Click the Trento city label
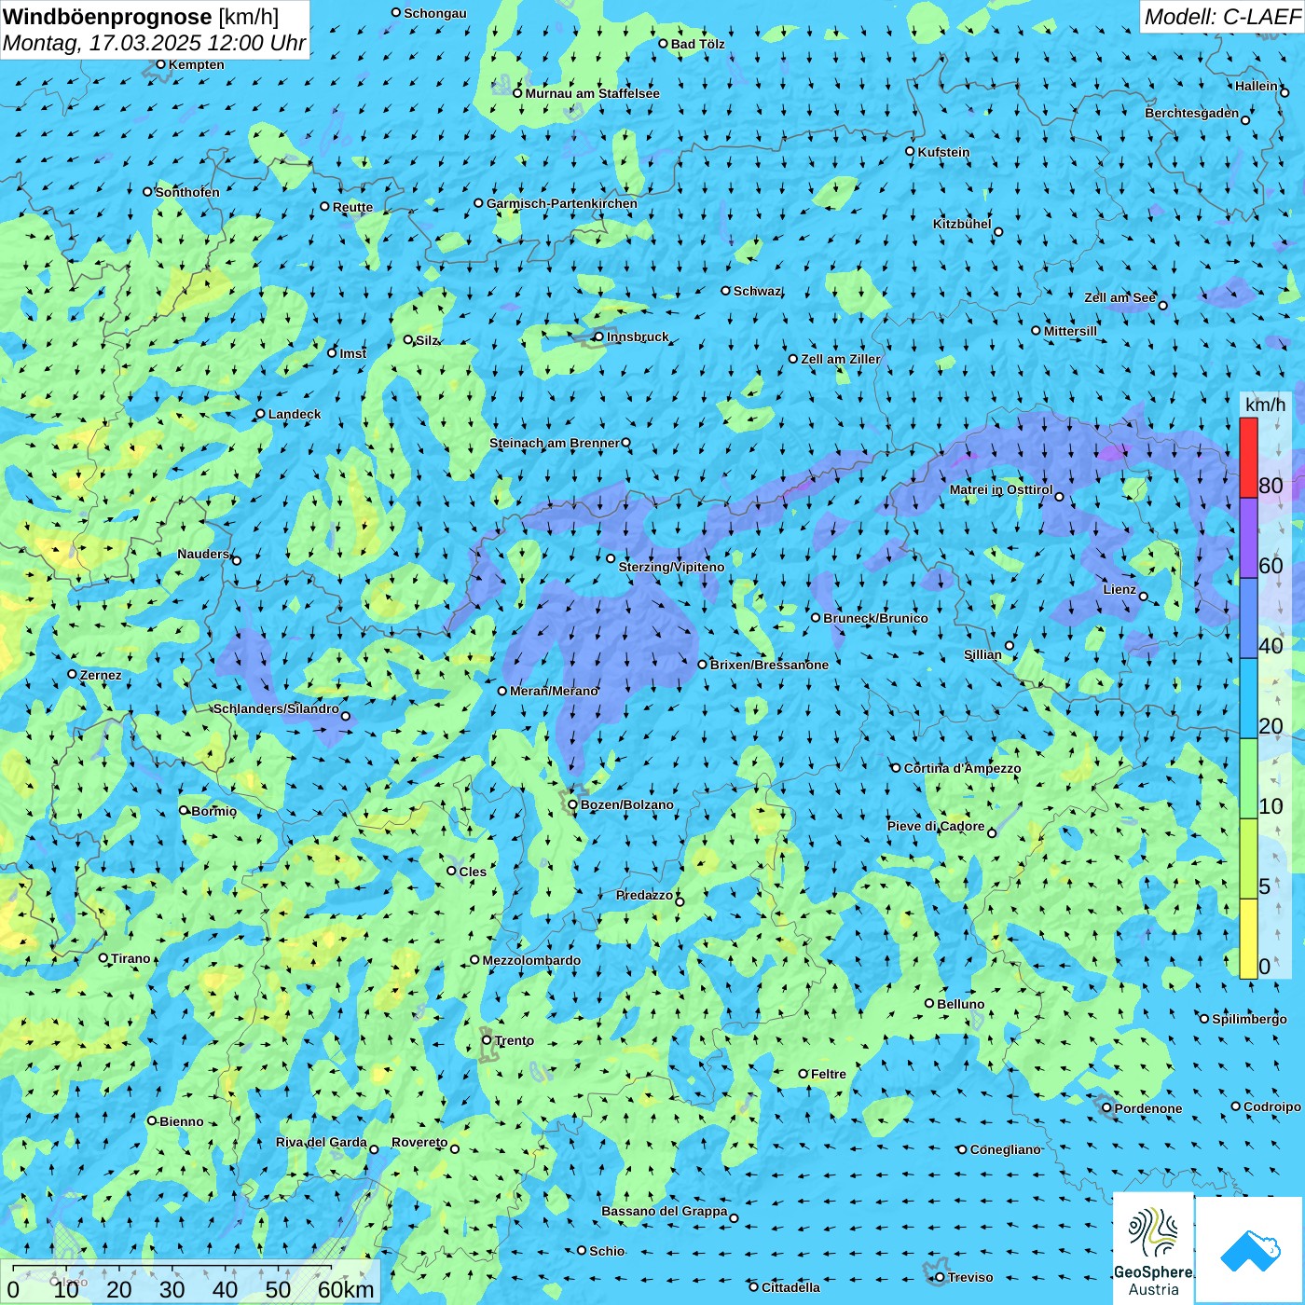 click(x=515, y=1040)
